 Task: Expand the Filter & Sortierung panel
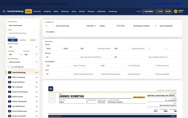(x=16, y=26)
